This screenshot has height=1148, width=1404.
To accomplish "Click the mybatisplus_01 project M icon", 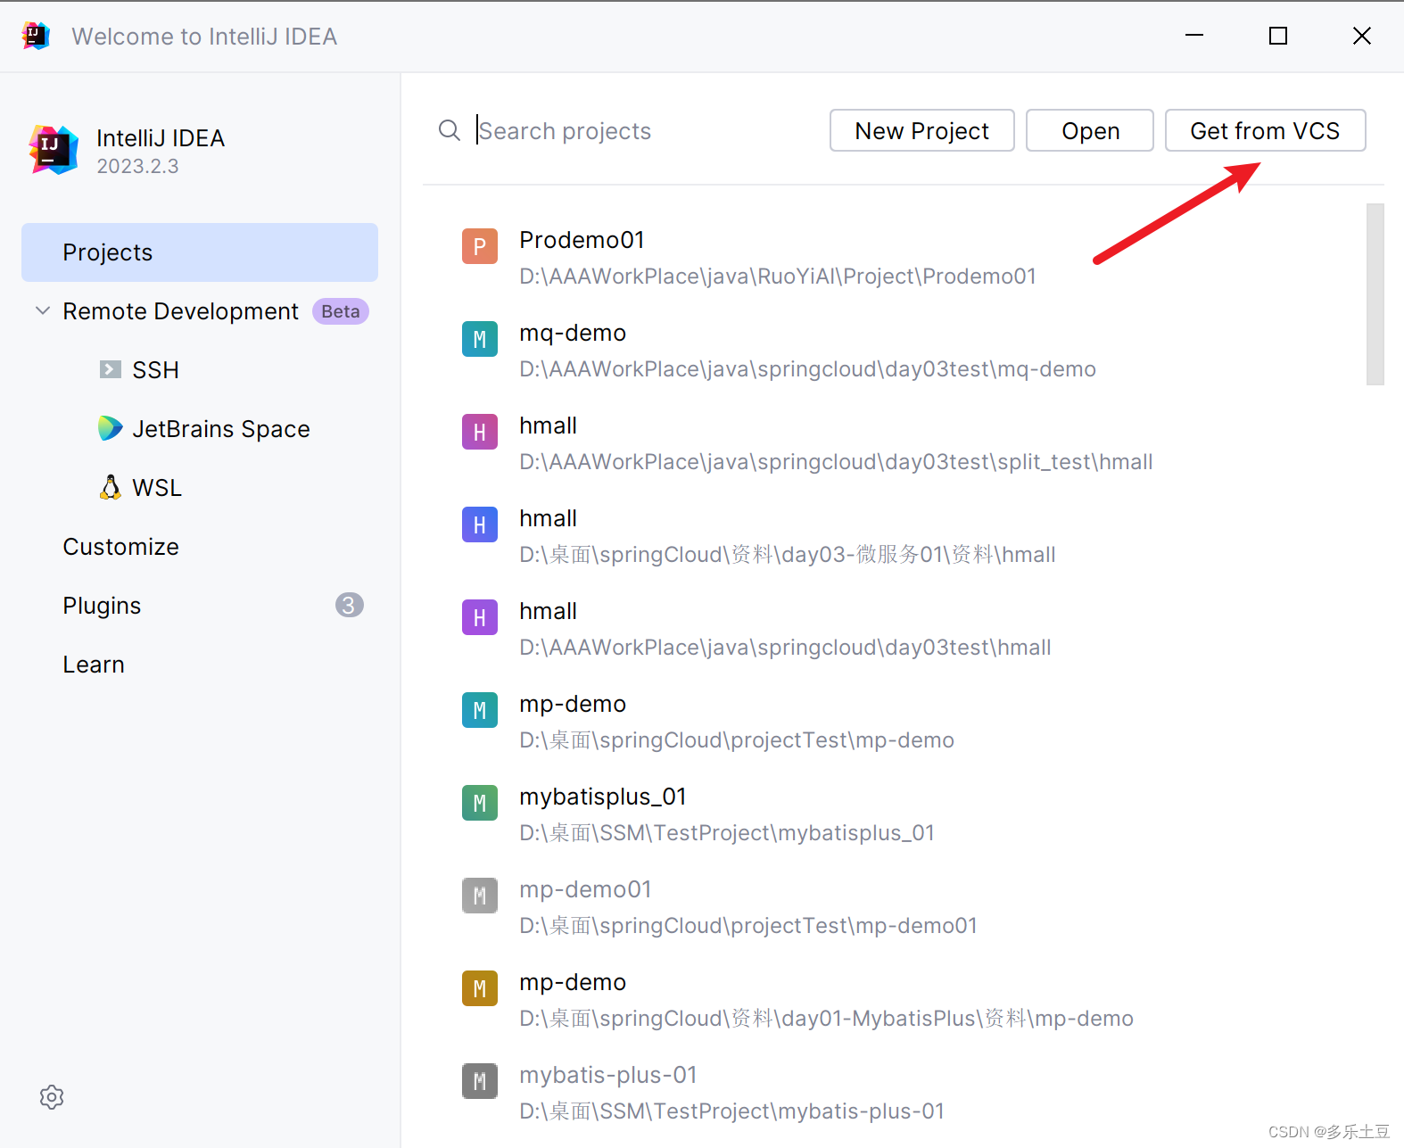I will point(480,803).
